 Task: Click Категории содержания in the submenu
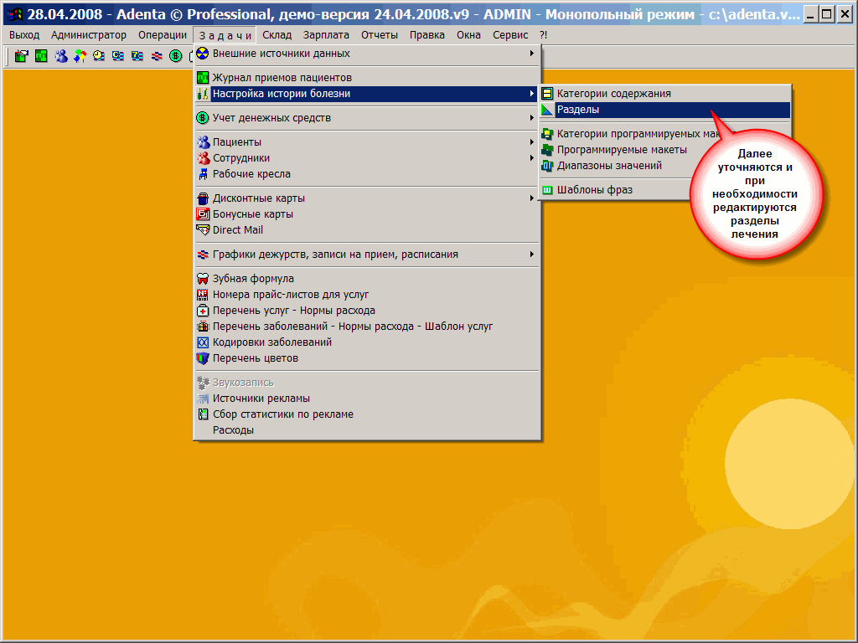613,94
